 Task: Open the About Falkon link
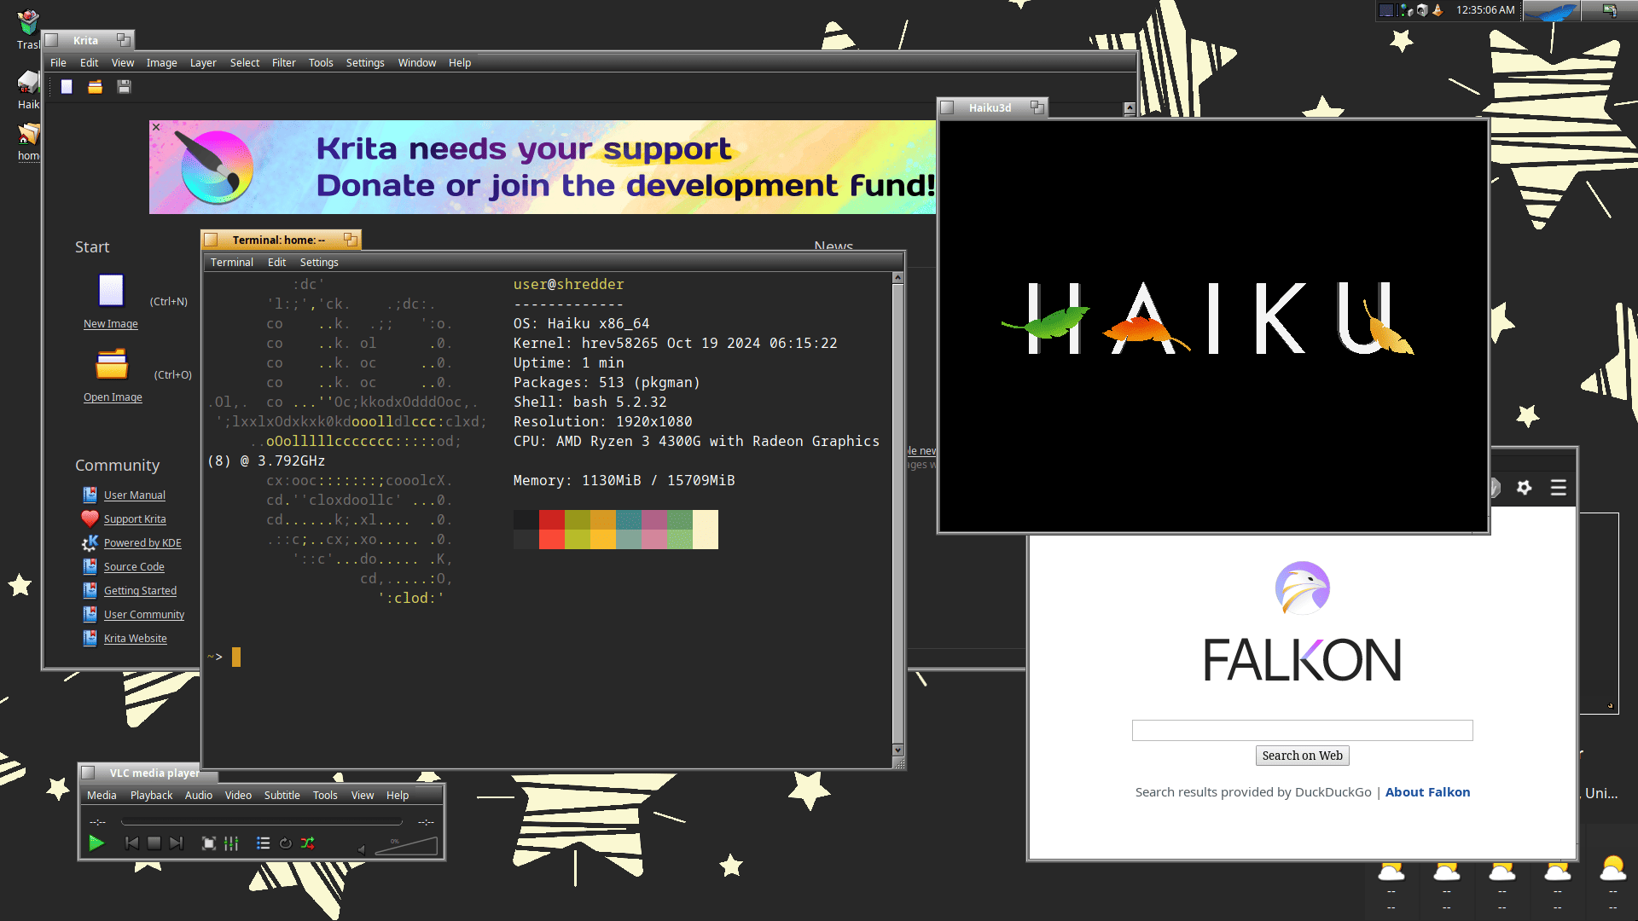tap(1427, 792)
